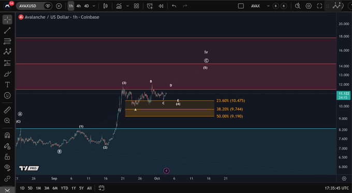Open the Fibonacci and Gann tools group

pyautogui.click(x=7, y=41)
